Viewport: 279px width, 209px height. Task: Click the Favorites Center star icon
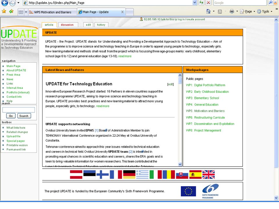coord(4,11)
